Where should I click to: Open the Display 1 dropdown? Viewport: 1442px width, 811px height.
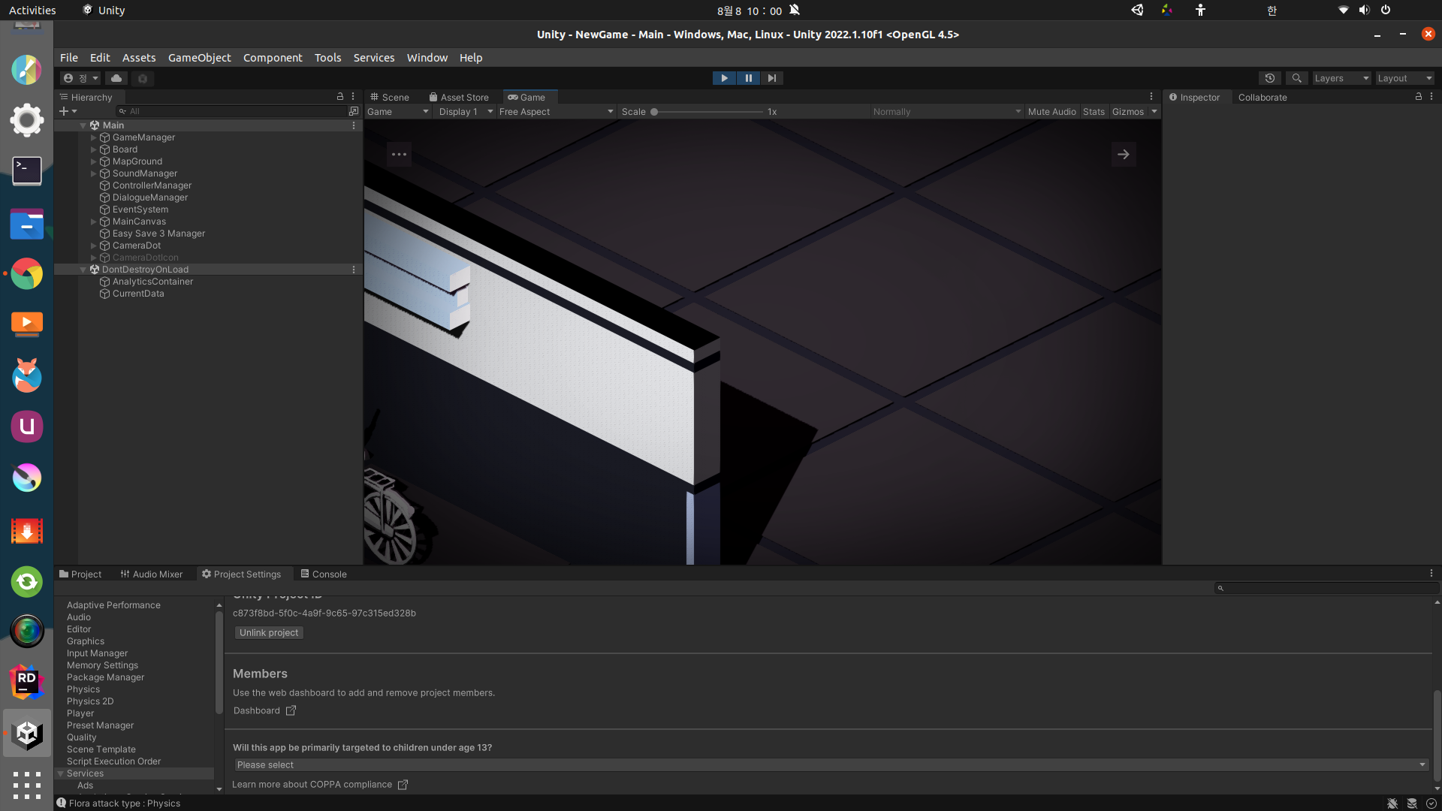click(466, 112)
